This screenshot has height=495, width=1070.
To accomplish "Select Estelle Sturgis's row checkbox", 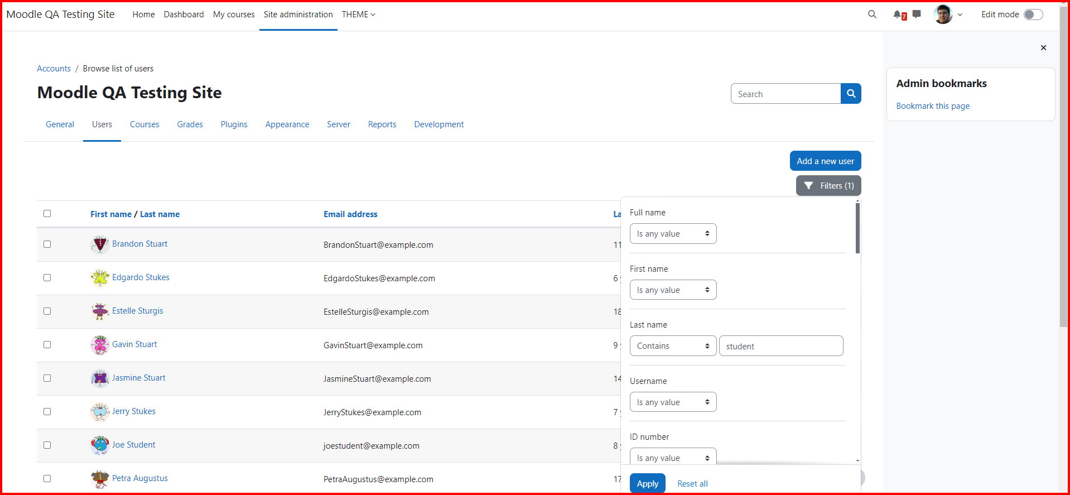I will click(47, 311).
